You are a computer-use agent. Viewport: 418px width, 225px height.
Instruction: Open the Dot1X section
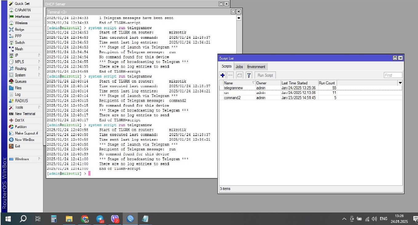tap(20, 120)
